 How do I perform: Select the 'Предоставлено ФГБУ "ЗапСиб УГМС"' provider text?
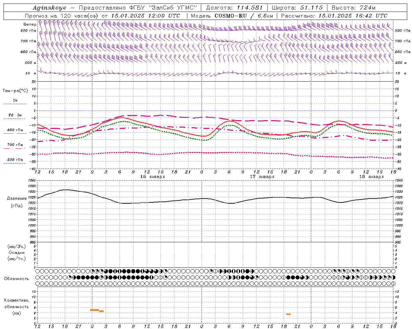(138, 8)
